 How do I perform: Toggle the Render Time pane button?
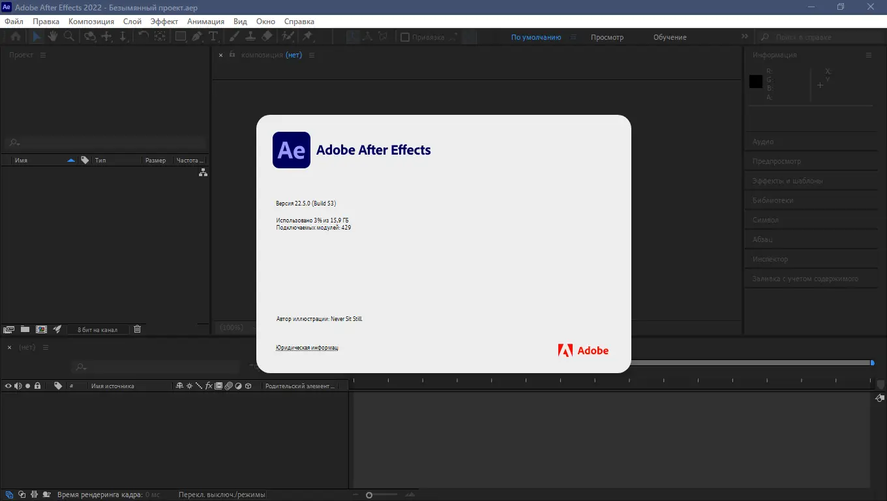(x=47, y=494)
